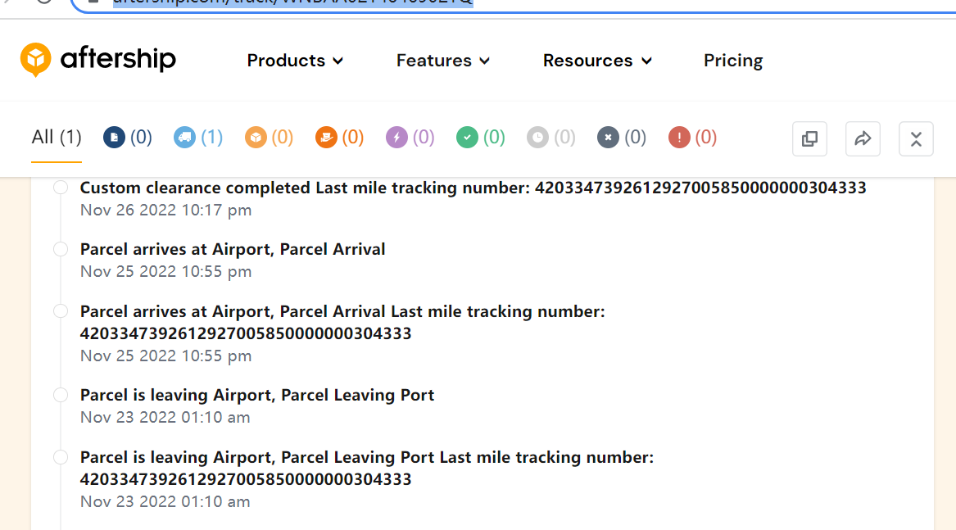Click the share arrow button

(863, 139)
